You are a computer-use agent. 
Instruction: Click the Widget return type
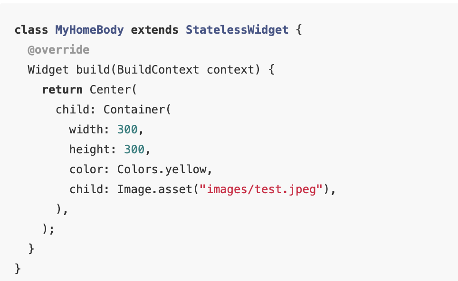48,70
